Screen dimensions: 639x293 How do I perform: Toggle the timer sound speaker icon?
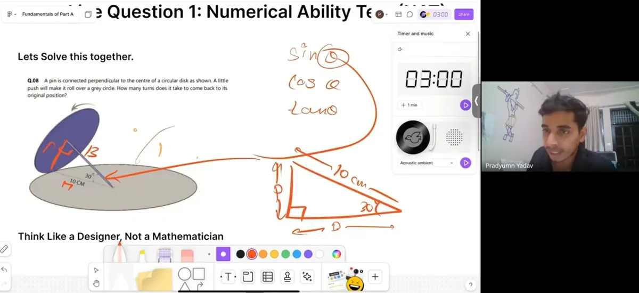point(400,50)
